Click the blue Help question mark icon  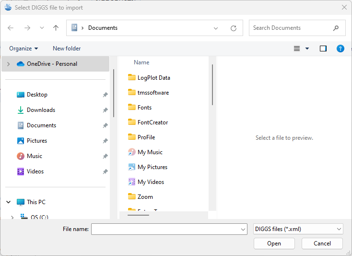coord(340,49)
